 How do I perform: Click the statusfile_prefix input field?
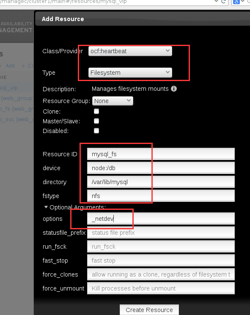tap(161, 233)
